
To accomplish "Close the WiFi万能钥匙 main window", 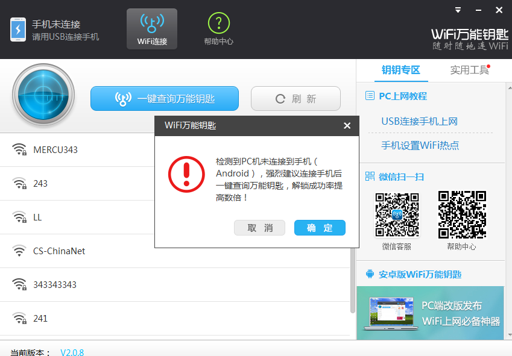I will pyautogui.click(x=499, y=10).
